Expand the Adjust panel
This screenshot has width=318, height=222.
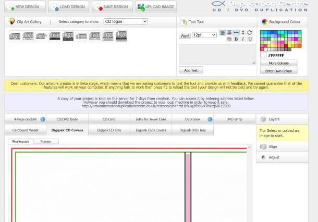(282, 157)
